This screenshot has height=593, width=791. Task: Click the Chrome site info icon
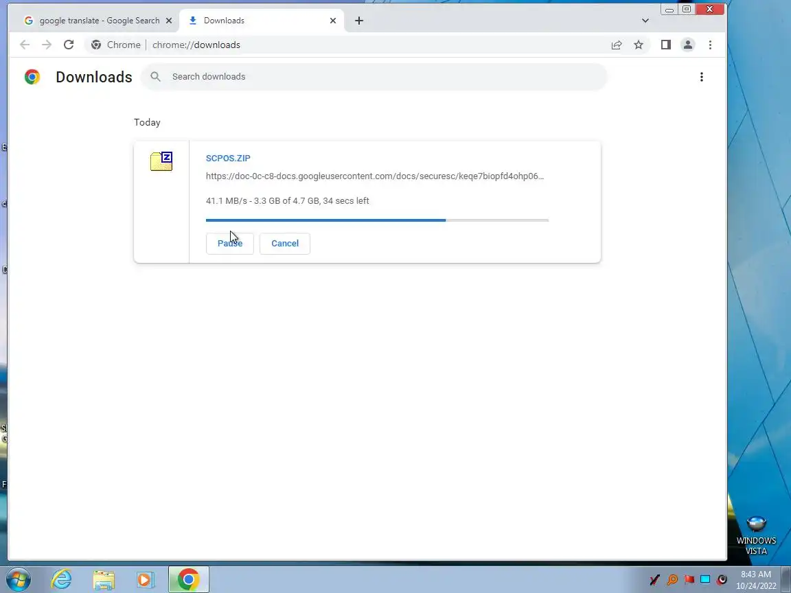pyautogui.click(x=96, y=45)
